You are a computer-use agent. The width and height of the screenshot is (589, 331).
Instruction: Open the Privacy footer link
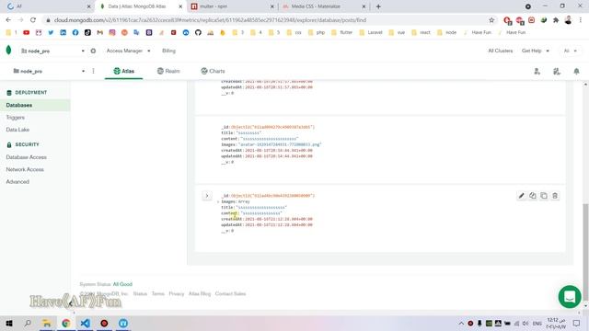pos(176,294)
